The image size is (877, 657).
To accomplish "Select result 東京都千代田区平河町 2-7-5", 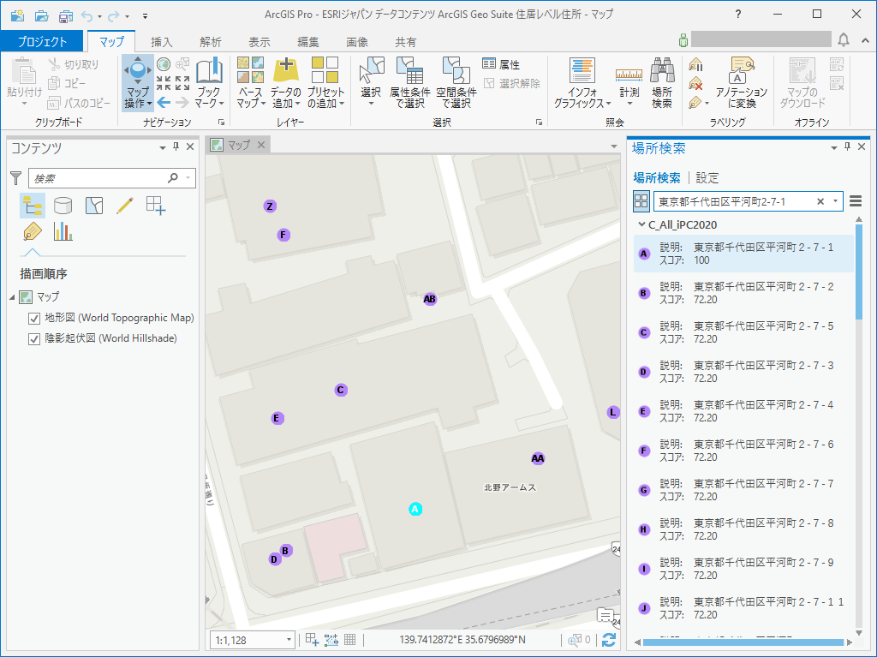I will click(743, 332).
